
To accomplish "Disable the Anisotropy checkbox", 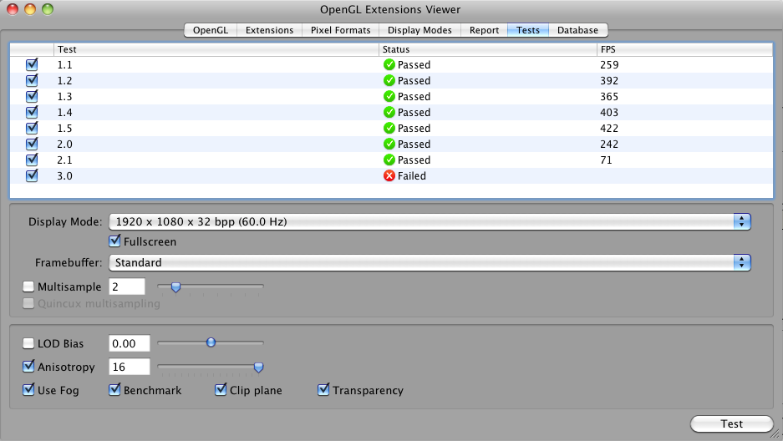I will 28,367.
